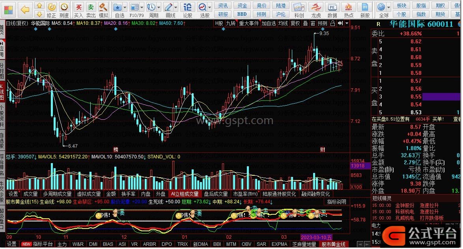Screen dimensions: 463x249
Task: Click the lock icon in chart toolbar
Action: point(332,23)
